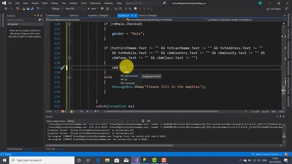
Task: Click the Output panel vertical scrollbar thumb
Action: (x=284, y=135)
